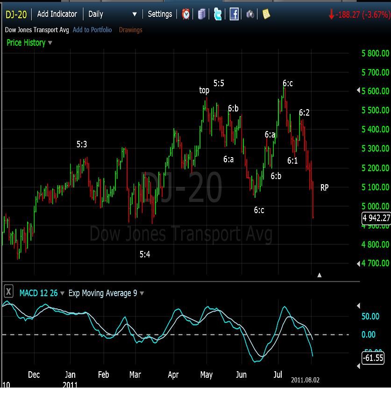The image size is (391, 409).
Task: Click the 5 100.00 price axis label
Action: click(375, 187)
